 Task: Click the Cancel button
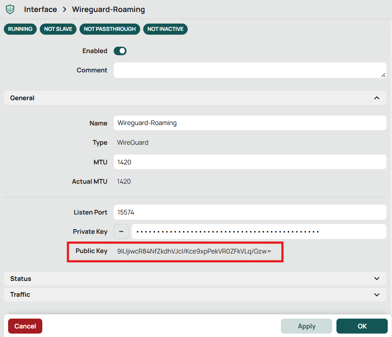point(25,326)
